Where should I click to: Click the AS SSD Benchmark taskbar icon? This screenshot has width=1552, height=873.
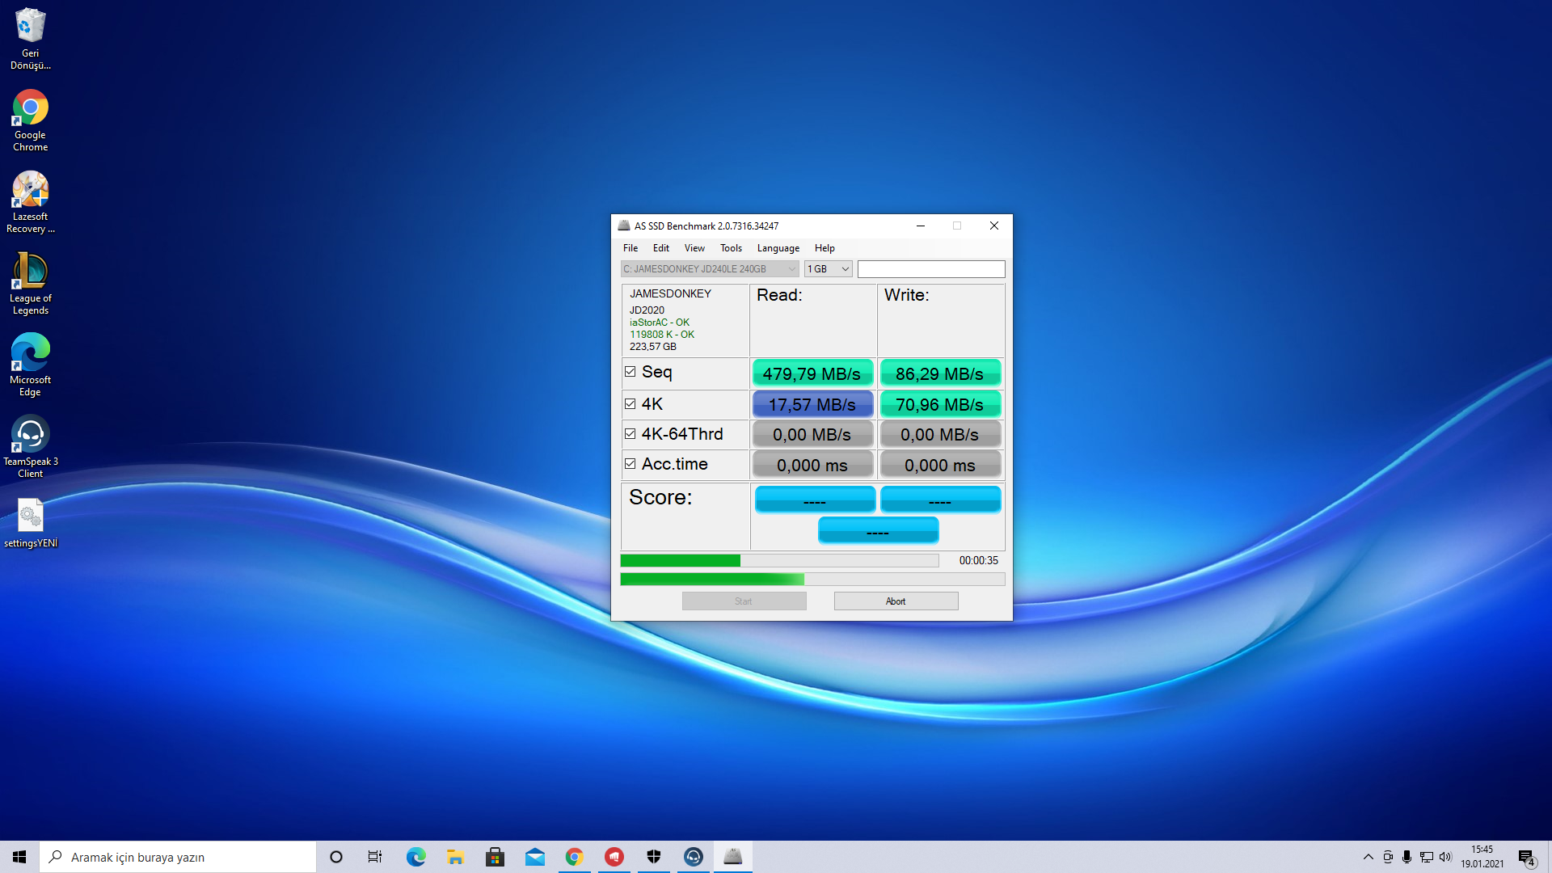point(732,857)
